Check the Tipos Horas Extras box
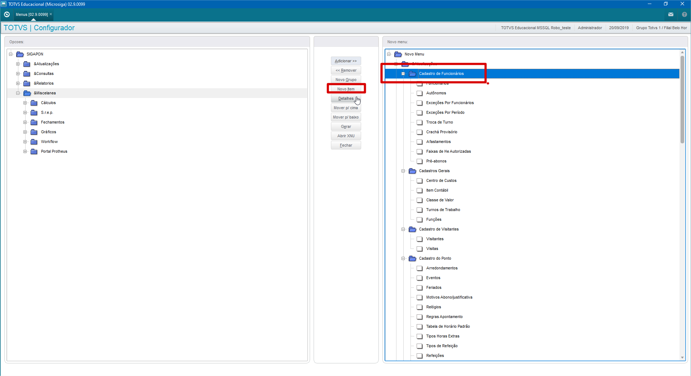 click(419, 336)
